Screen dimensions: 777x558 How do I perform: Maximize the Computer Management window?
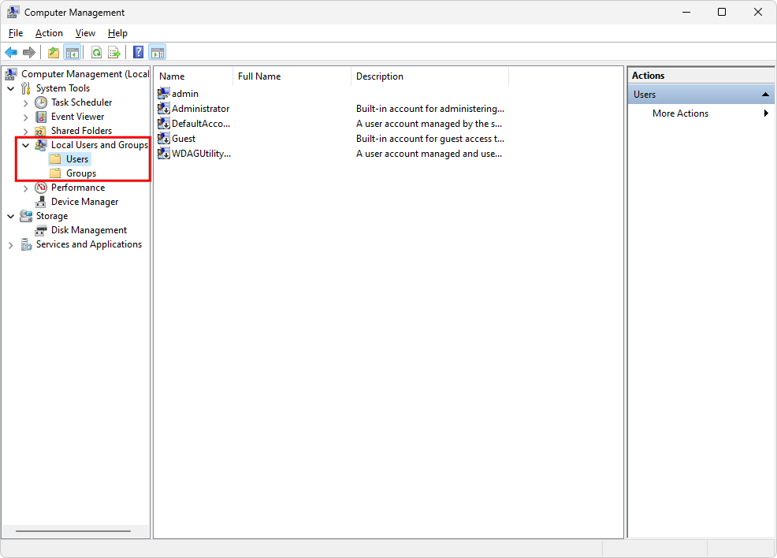[x=722, y=12]
